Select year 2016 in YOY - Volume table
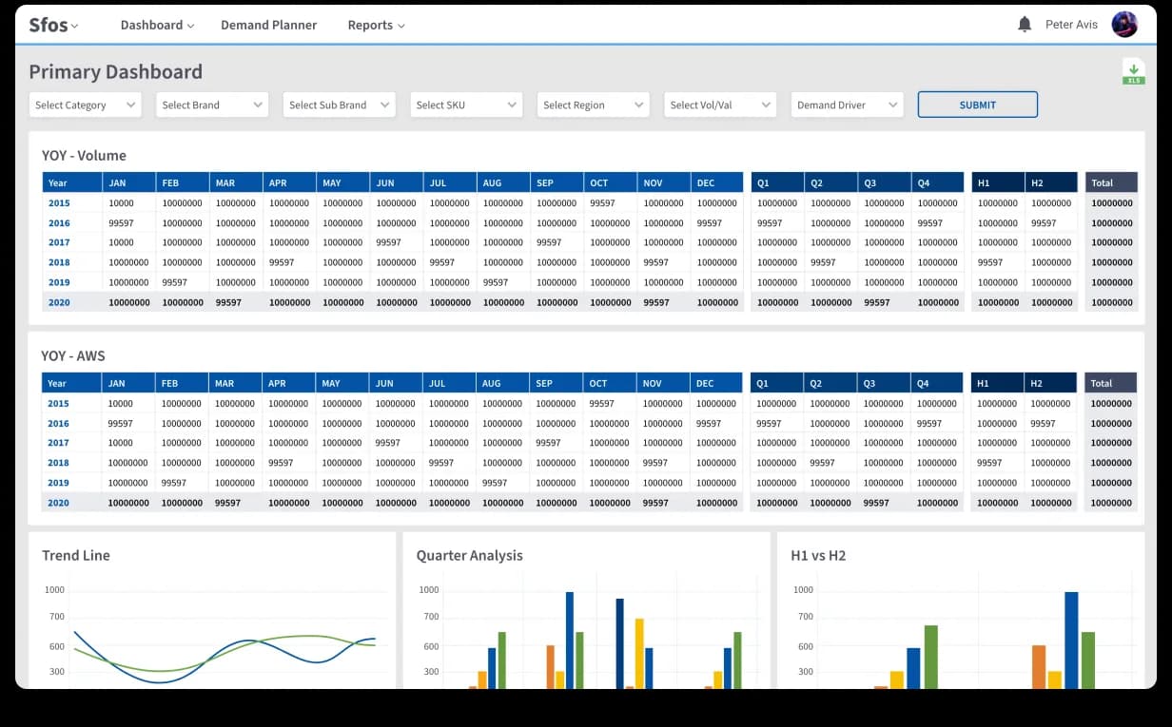 click(x=59, y=222)
